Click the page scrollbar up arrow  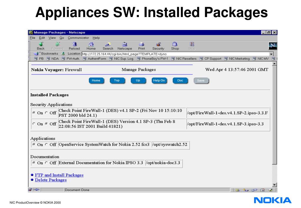click(x=275, y=64)
